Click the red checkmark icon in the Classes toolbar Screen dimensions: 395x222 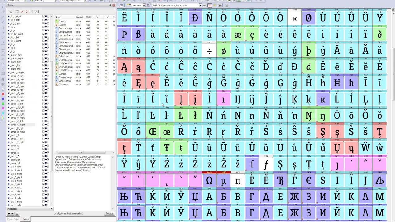[x=22, y=12]
